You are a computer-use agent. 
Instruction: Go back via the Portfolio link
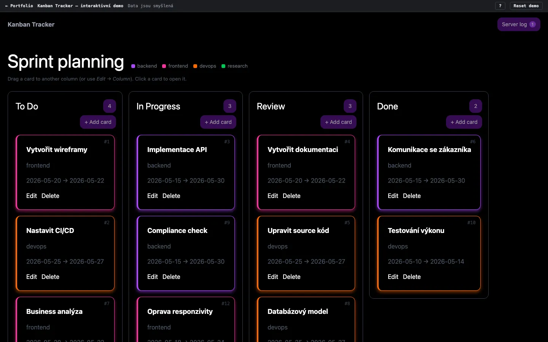click(x=19, y=6)
